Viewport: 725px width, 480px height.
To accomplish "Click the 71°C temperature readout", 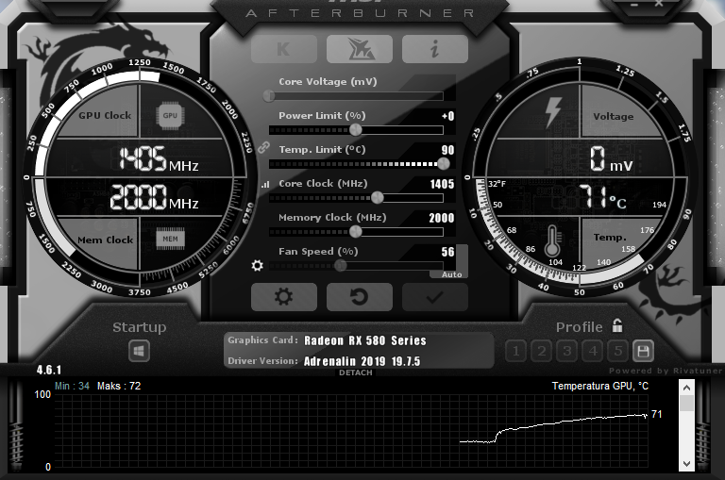I will [602, 197].
